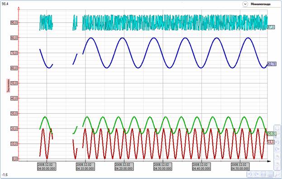This screenshot has width=282, height=179.
Task: Click time label 2008.12.02 04.10.00.000
Action: pos(85,166)
